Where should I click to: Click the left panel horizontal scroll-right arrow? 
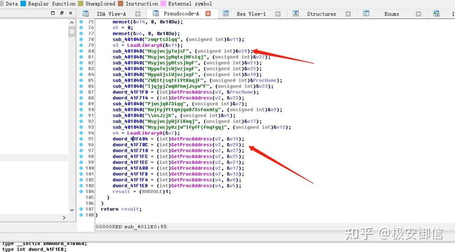pos(64,218)
